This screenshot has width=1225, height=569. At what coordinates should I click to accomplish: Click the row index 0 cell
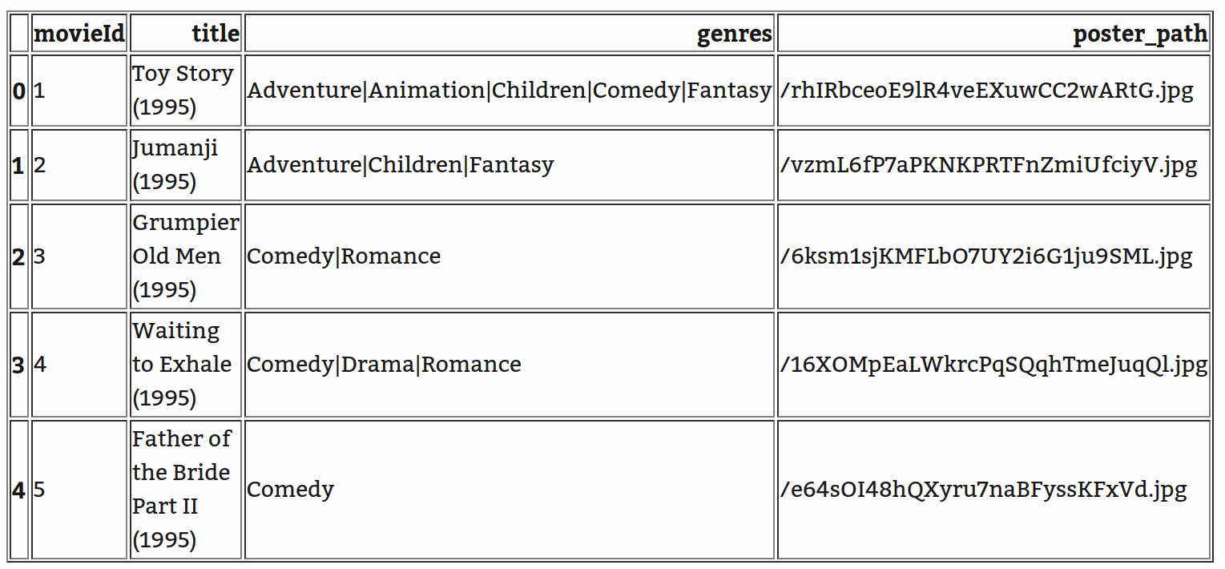[x=19, y=91]
